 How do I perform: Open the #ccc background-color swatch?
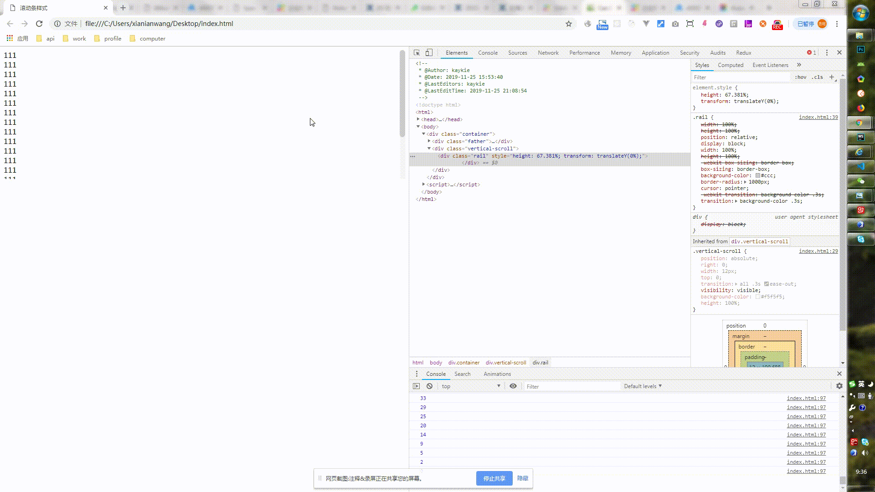click(758, 175)
